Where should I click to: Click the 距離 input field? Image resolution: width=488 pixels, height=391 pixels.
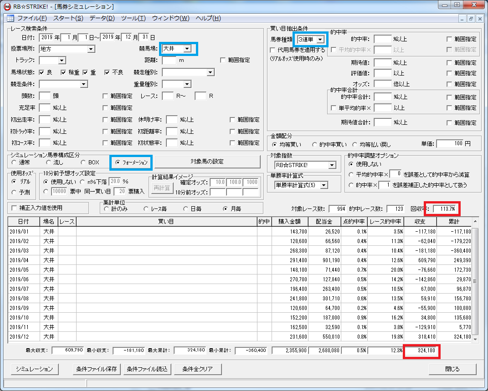click(x=170, y=60)
